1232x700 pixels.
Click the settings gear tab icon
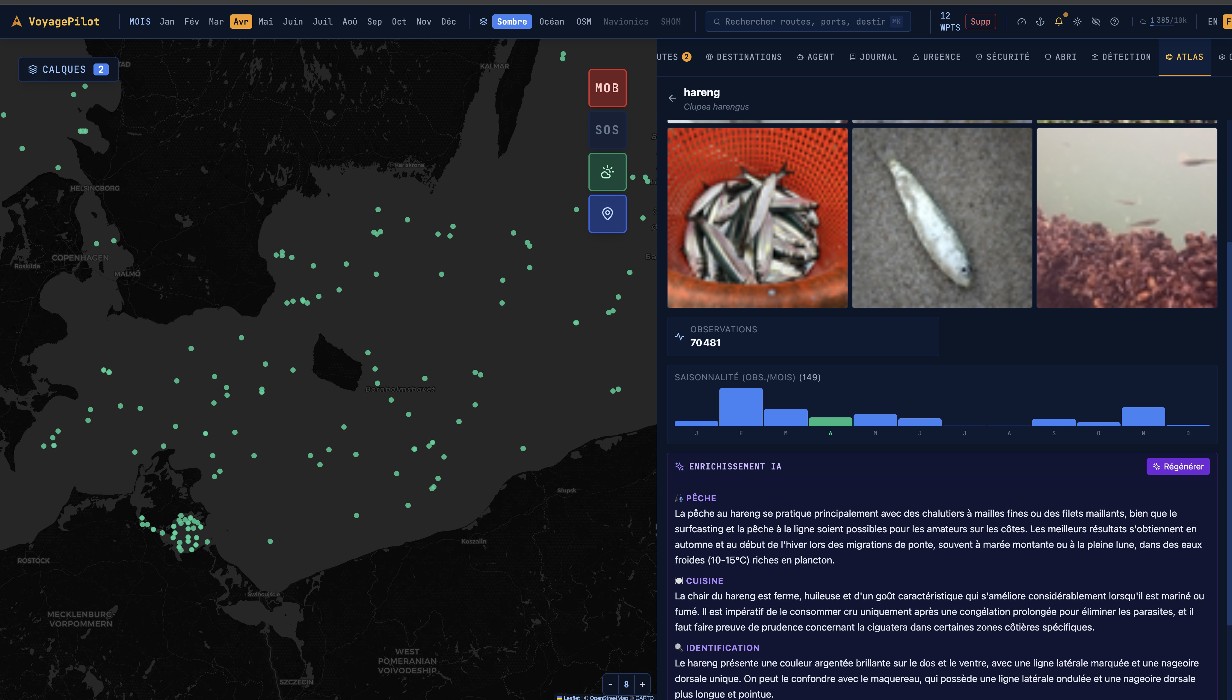1222,57
